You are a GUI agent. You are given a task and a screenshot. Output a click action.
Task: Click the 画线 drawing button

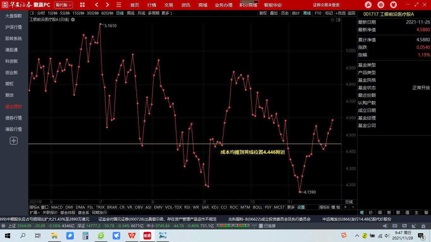pos(307,13)
